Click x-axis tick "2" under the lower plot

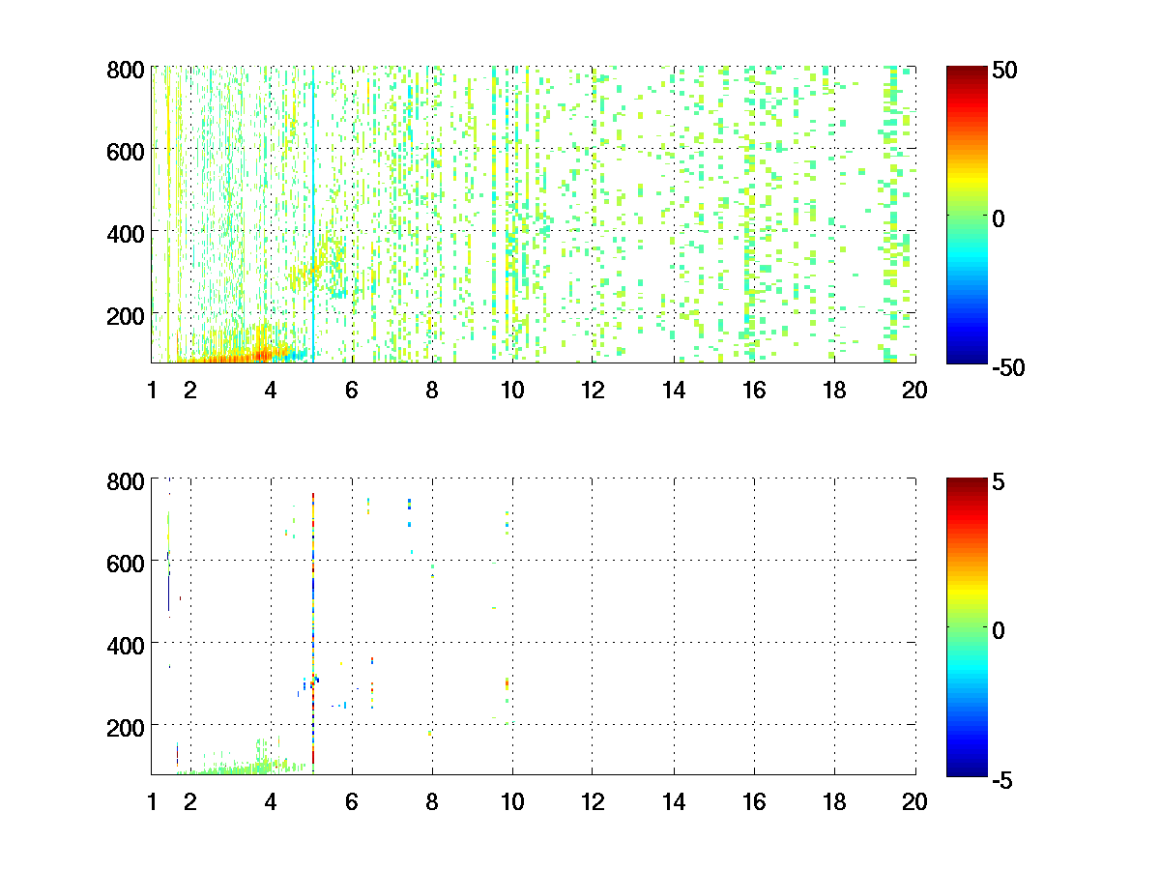pyautogui.click(x=190, y=801)
